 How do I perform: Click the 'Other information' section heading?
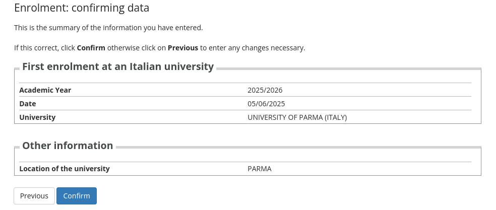[68, 146]
